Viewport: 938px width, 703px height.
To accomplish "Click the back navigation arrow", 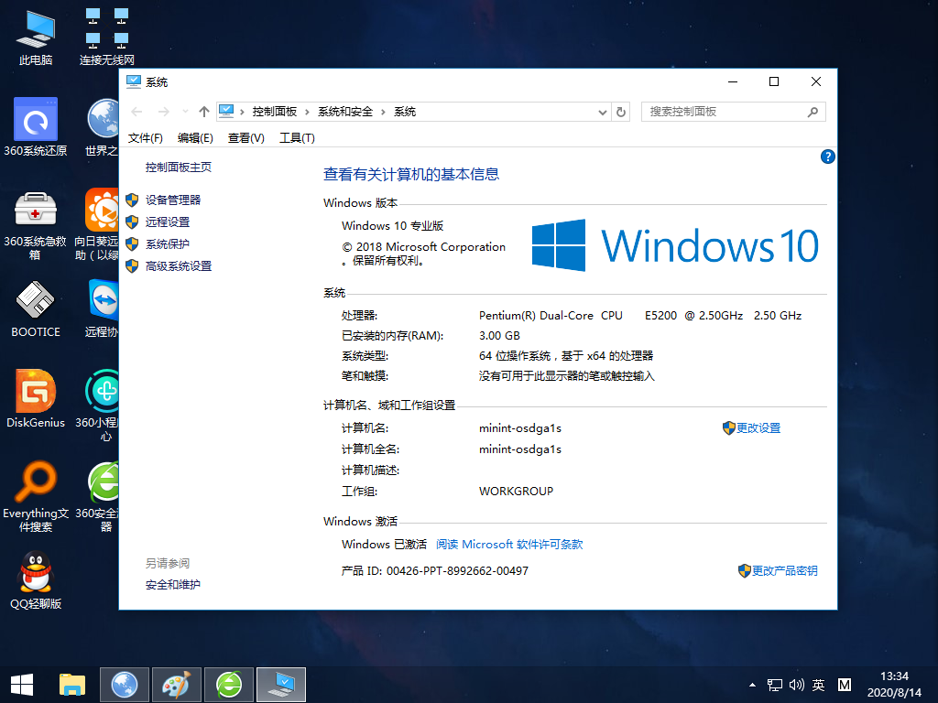I will [137, 112].
